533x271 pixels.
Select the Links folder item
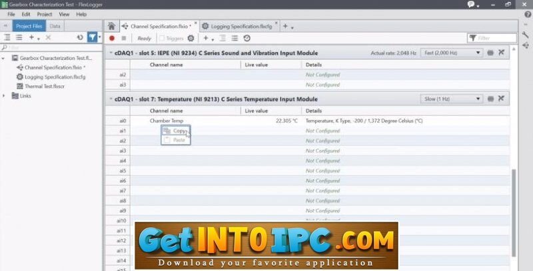[x=25, y=96]
